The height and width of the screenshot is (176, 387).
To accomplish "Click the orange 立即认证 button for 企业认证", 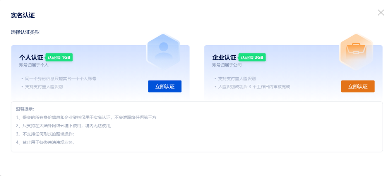I will click(358, 86).
